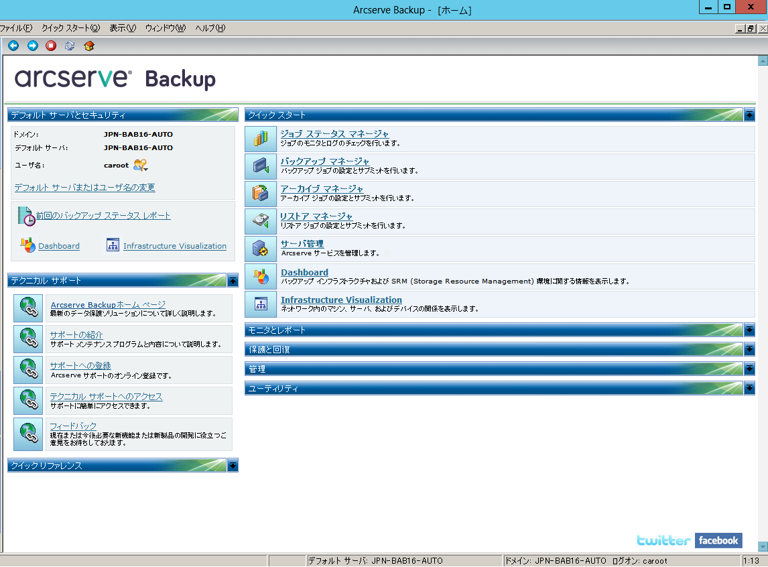Open the ウィンドウ(W) menu
Viewport: 768px width, 567px height.
tap(166, 28)
